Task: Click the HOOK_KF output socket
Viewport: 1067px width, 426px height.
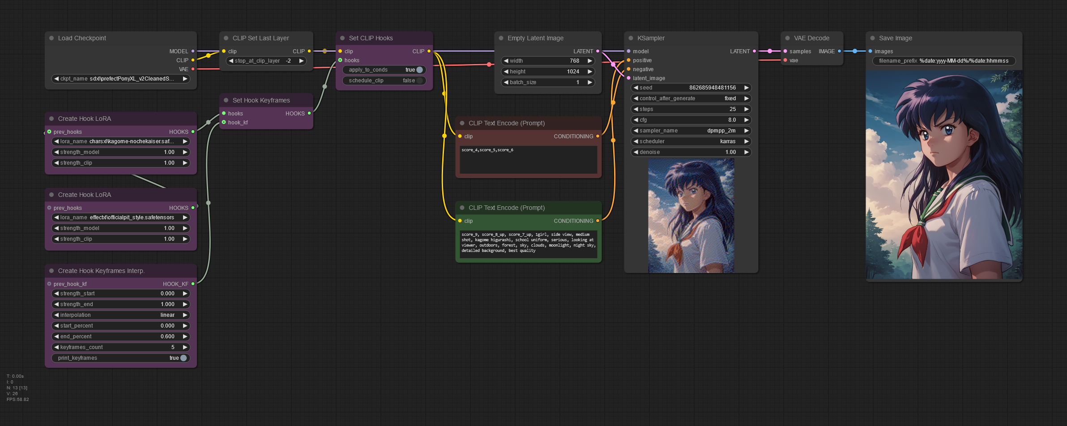Action: pyautogui.click(x=193, y=284)
